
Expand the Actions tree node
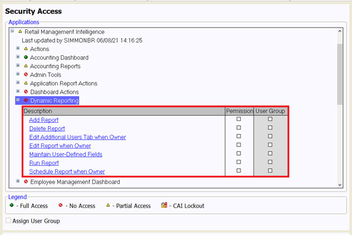18,49
